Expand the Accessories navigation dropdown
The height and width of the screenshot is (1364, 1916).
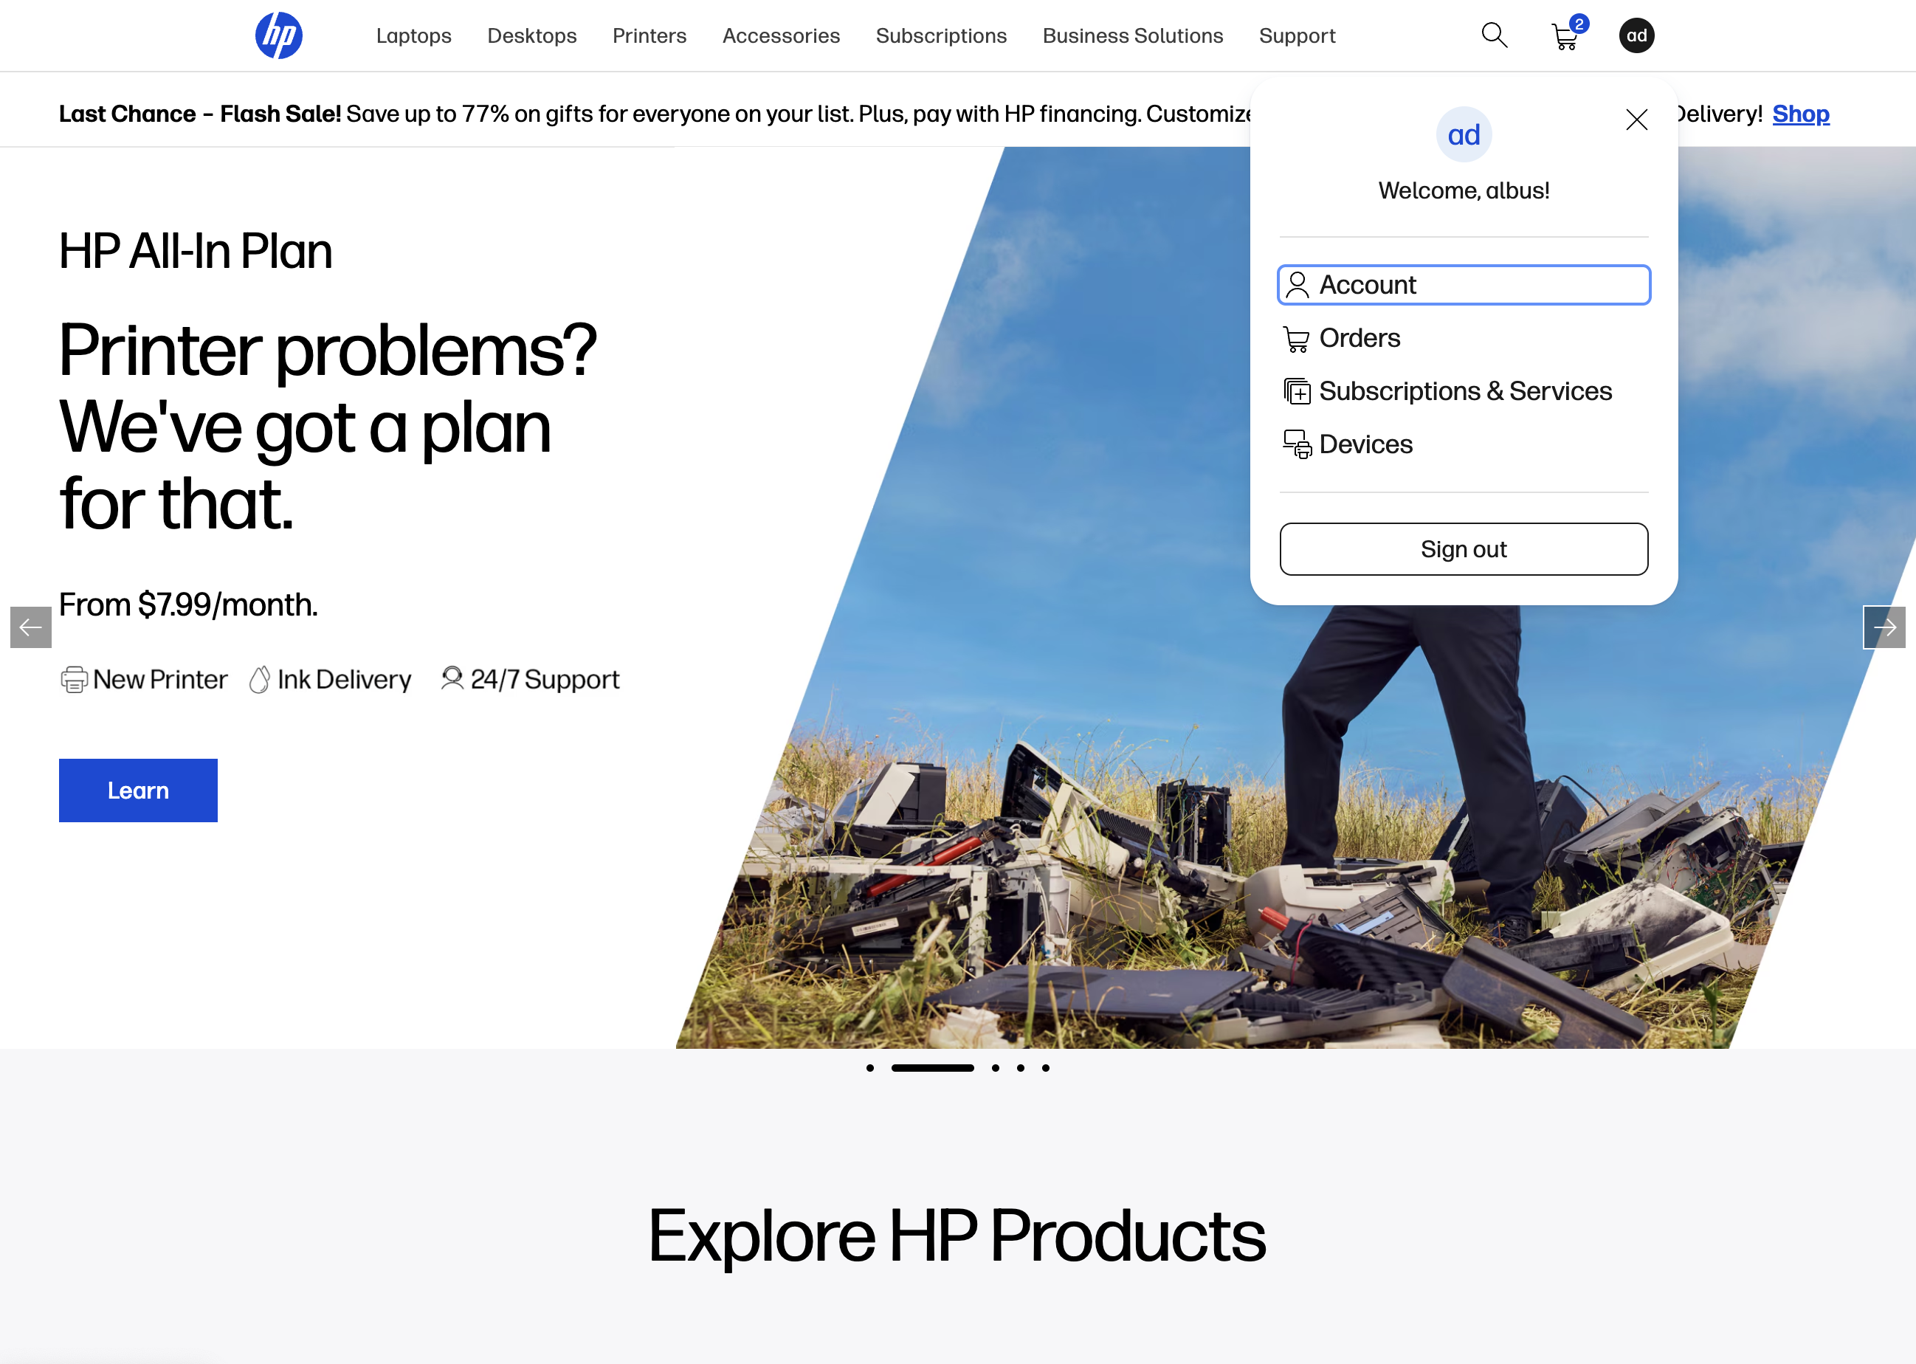(781, 35)
